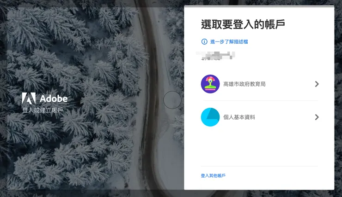The height and width of the screenshot is (197, 342).
Task: Choose the 個人基本資料 account label
Action: click(x=239, y=117)
